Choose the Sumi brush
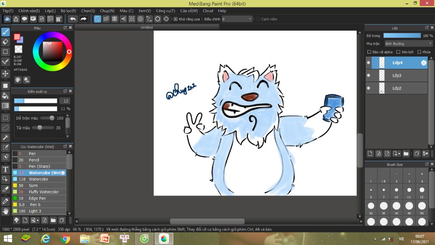Image resolution: width=435 pixels, height=245 pixels. [39, 185]
